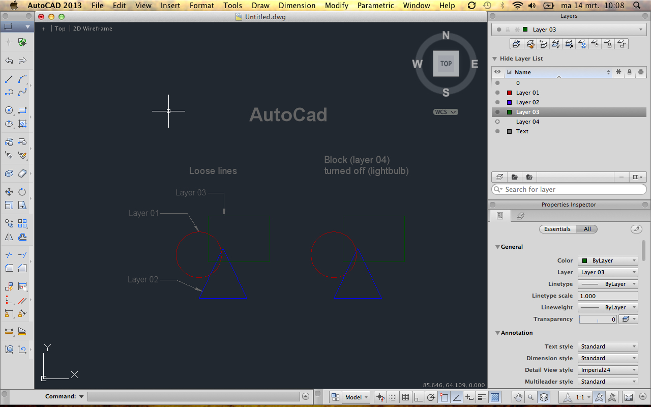The width and height of the screenshot is (651, 407).
Task: Open the Color ByLayer dropdown
Action: click(608, 260)
